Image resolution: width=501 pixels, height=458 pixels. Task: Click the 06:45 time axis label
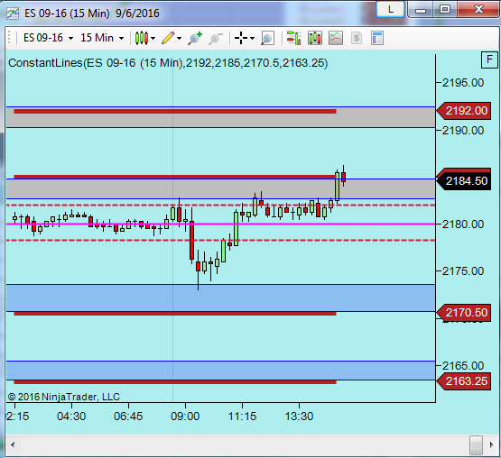click(x=128, y=417)
